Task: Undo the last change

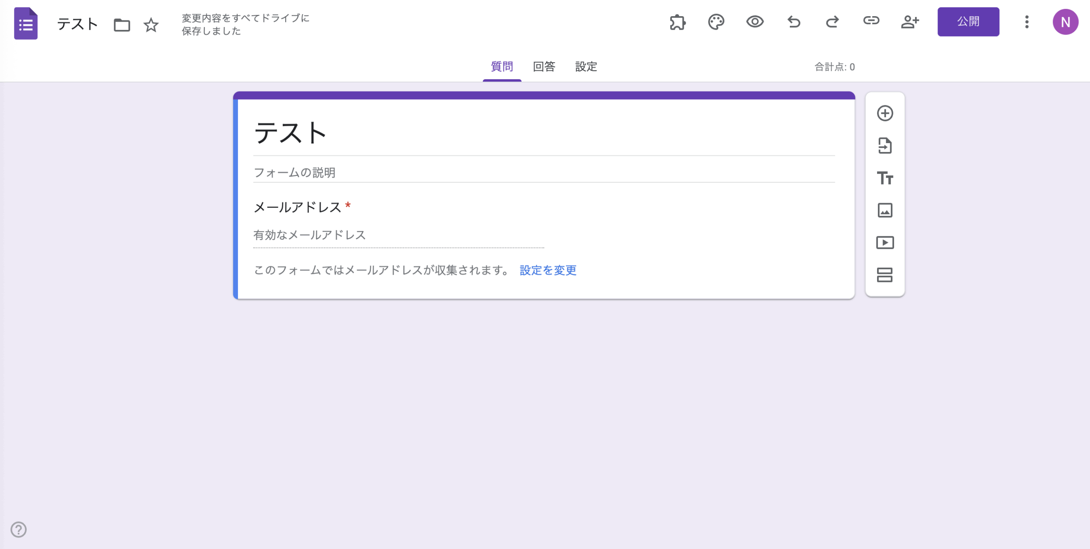Action: [x=793, y=22]
